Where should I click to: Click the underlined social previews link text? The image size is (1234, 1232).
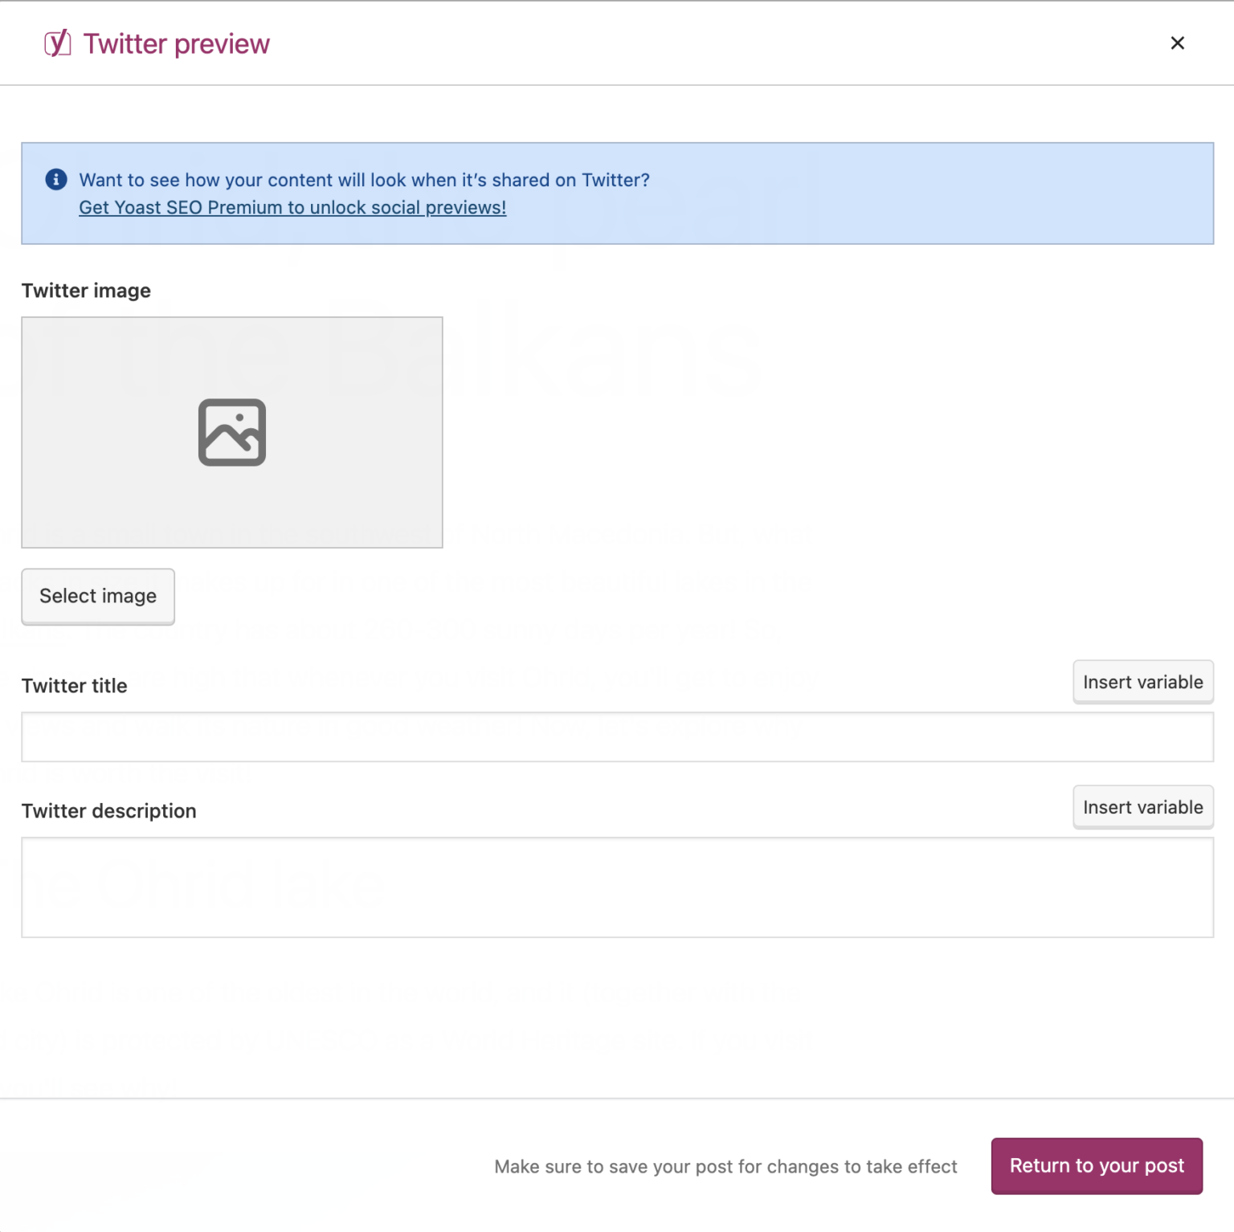[x=292, y=207]
